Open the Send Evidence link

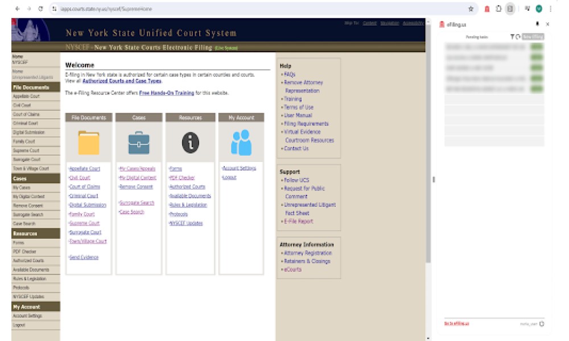84,257
